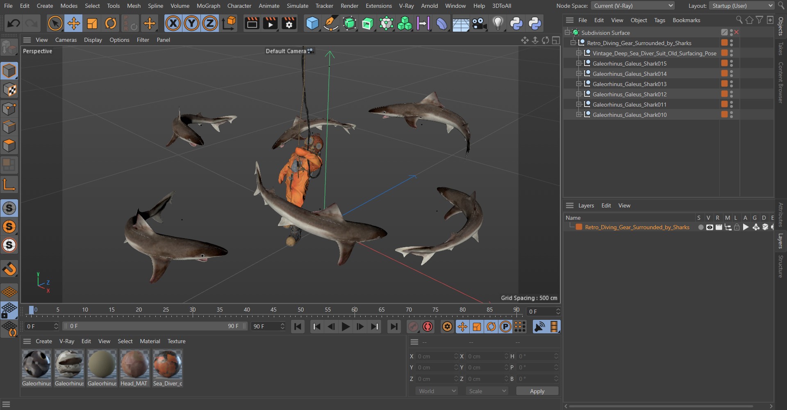Open the viewport Cameras menu
This screenshot has width=787, height=410.
(66, 40)
